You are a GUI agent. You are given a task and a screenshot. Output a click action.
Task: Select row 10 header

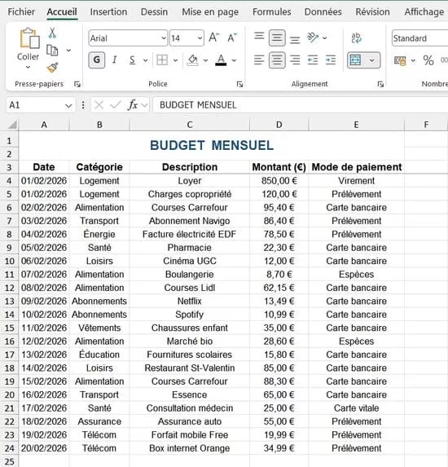[9, 261]
